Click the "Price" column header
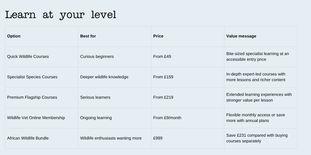This screenshot has height=155, width=311. tap(158, 36)
